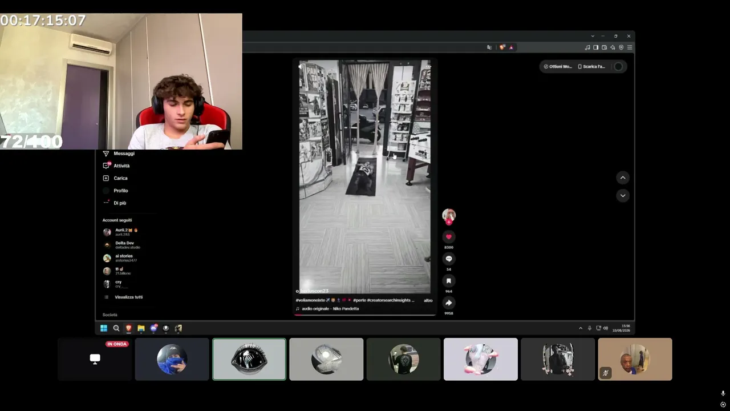
Task: Toggle the browser sidebar panel icon
Action: pyautogui.click(x=596, y=47)
